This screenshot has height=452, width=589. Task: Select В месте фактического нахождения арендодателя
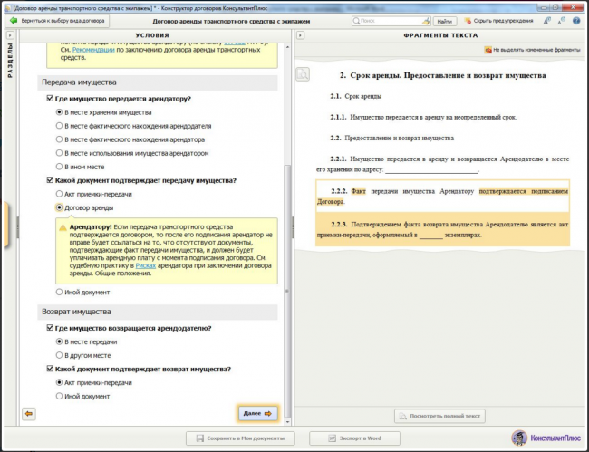59,126
